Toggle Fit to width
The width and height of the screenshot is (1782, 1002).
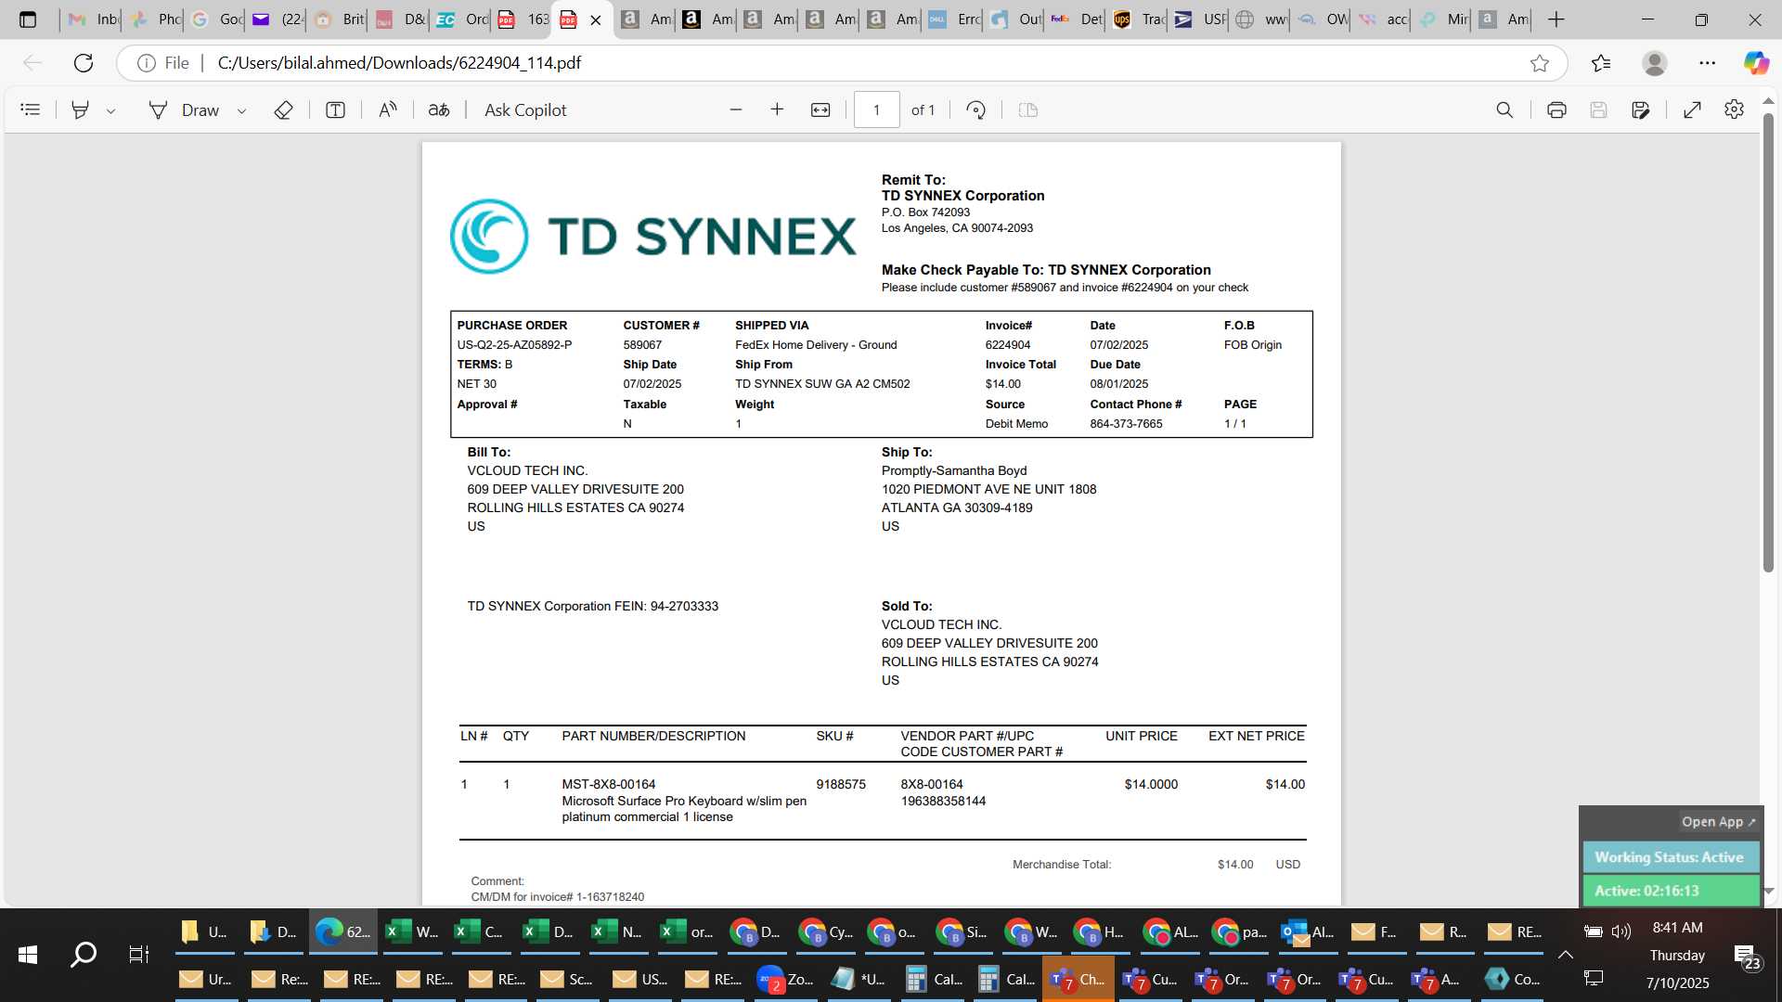(820, 109)
